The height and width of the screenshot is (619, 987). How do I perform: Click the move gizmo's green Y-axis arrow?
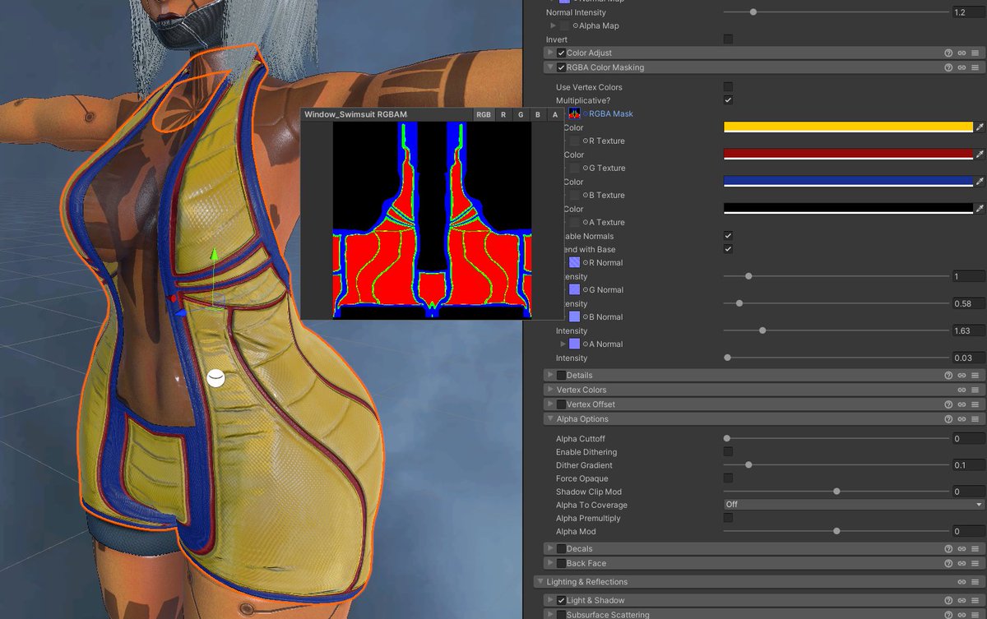click(x=213, y=256)
